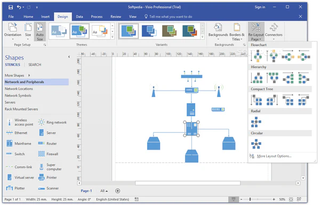320x205 pixels.
Task: Open the Backgrounds dropdown
Action: coord(218,31)
